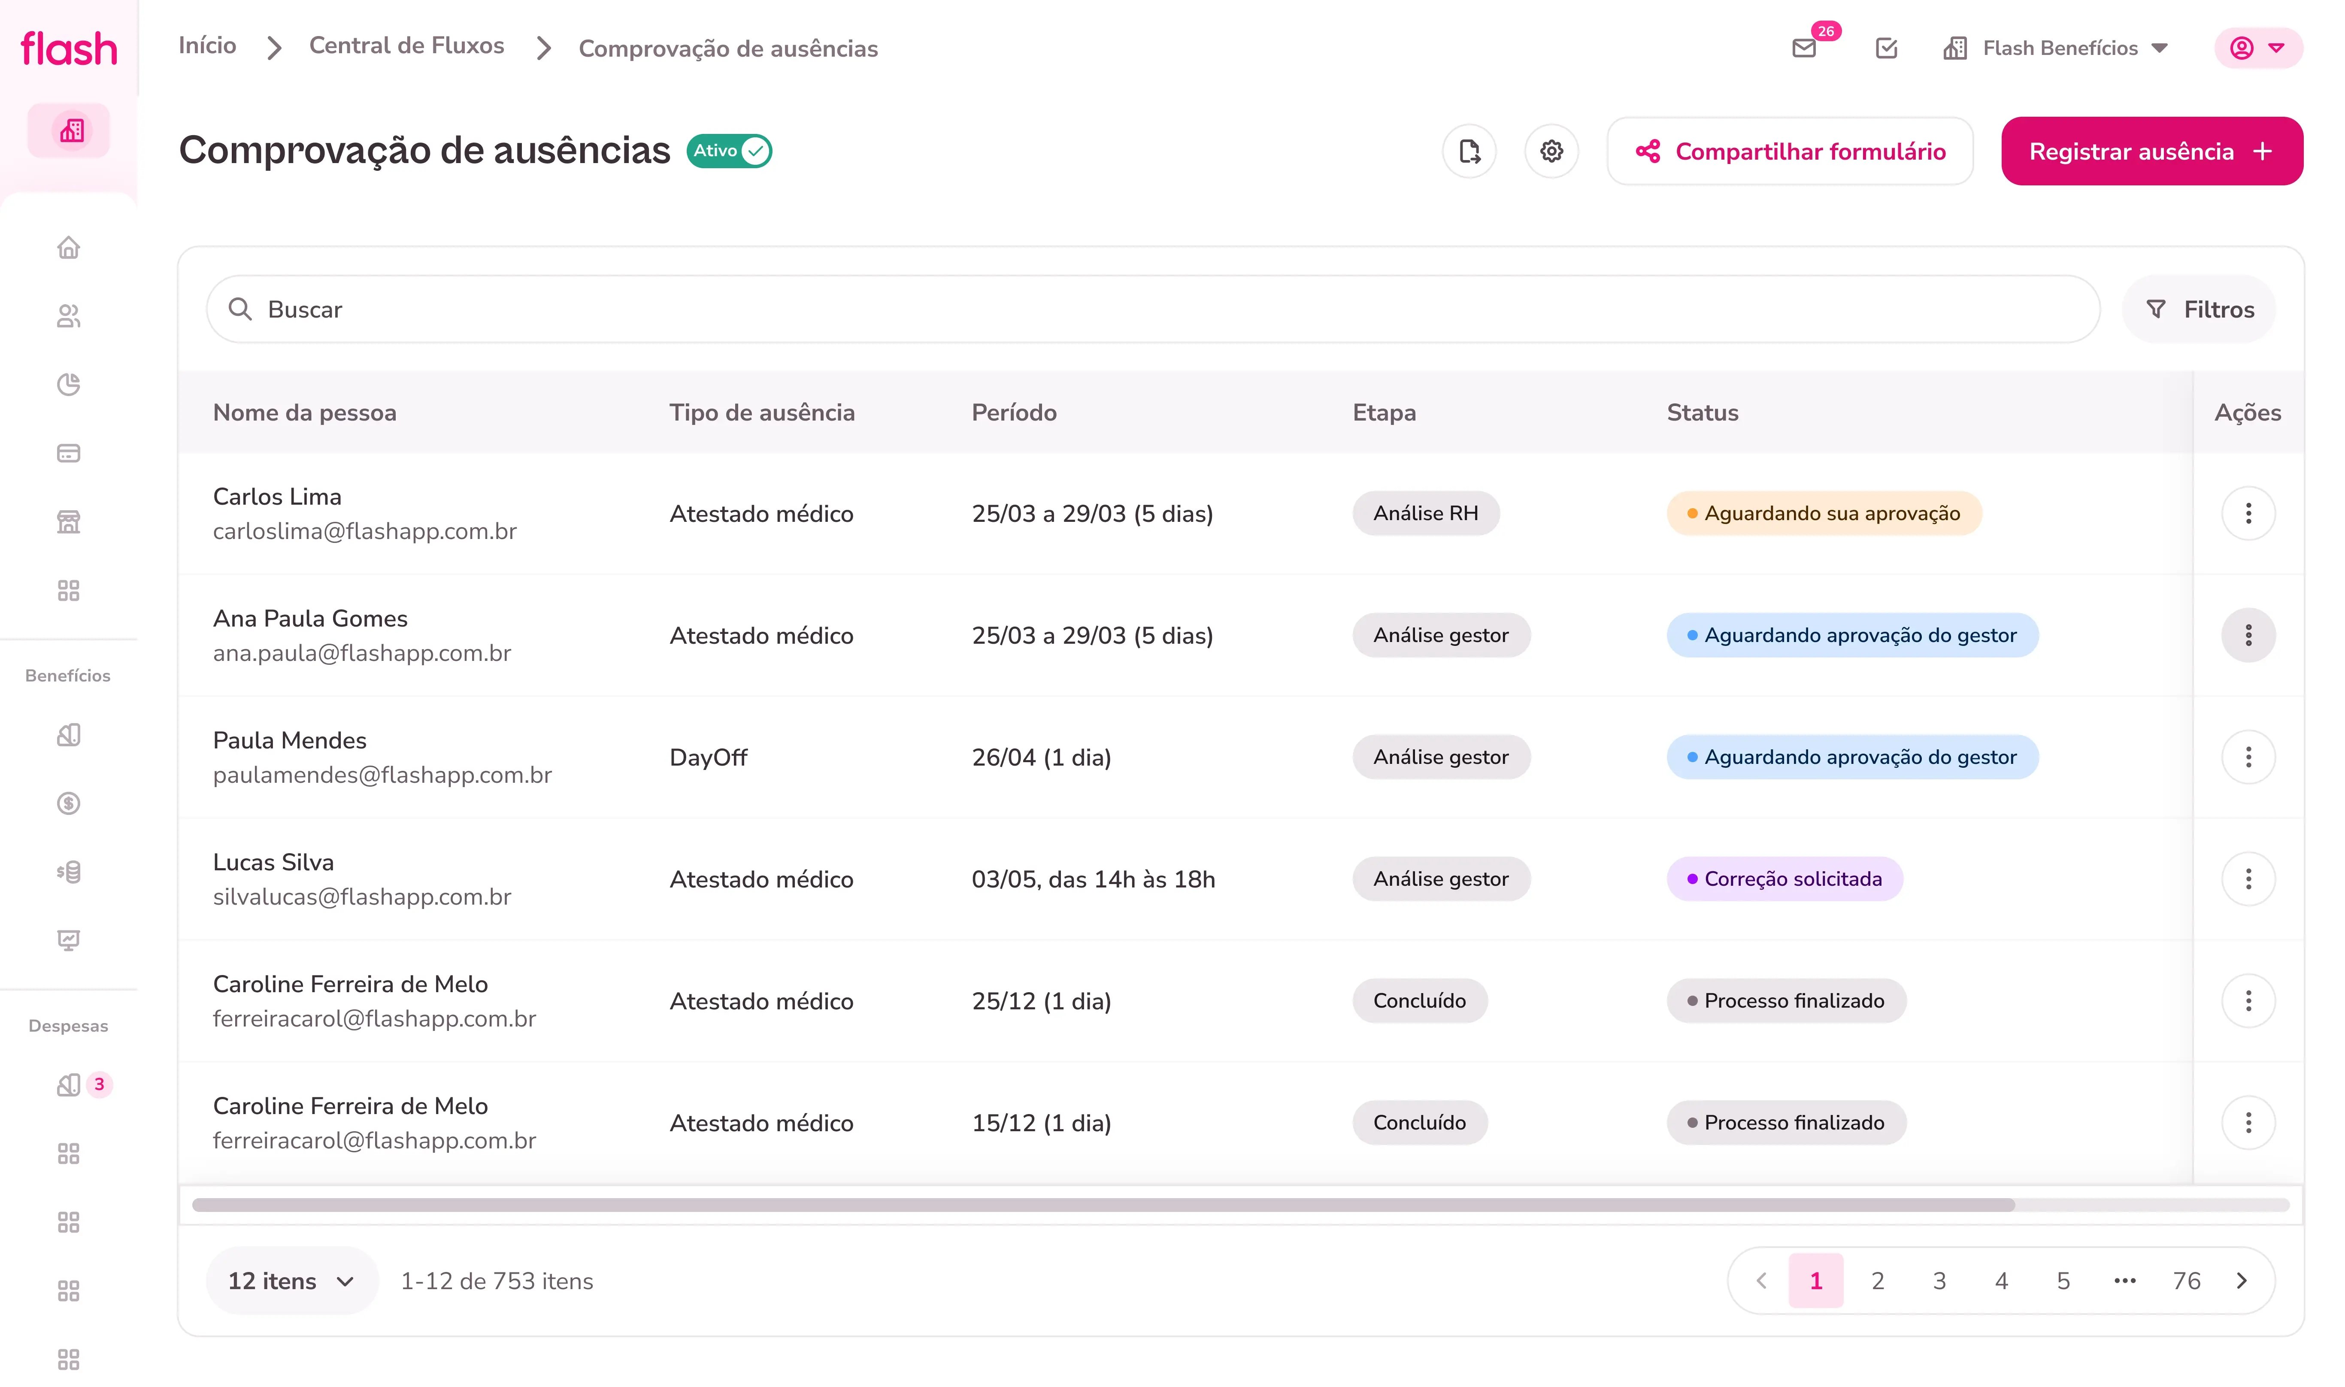Image resolution: width=2345 pixels, height=1387 pixels.
Task: Click email paulamendes@flashapp.com.br
Action: pos(382,775)
